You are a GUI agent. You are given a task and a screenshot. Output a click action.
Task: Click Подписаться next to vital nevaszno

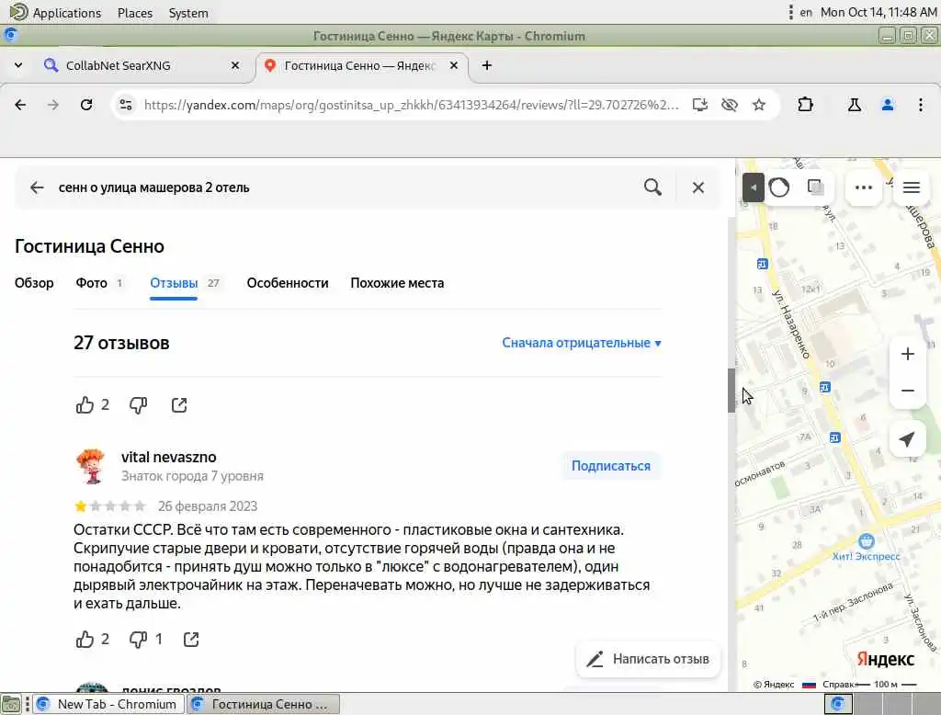click(x=611, y=466)
